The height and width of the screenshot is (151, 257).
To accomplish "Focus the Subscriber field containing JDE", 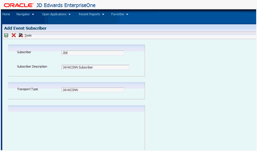I will [93, 53].
